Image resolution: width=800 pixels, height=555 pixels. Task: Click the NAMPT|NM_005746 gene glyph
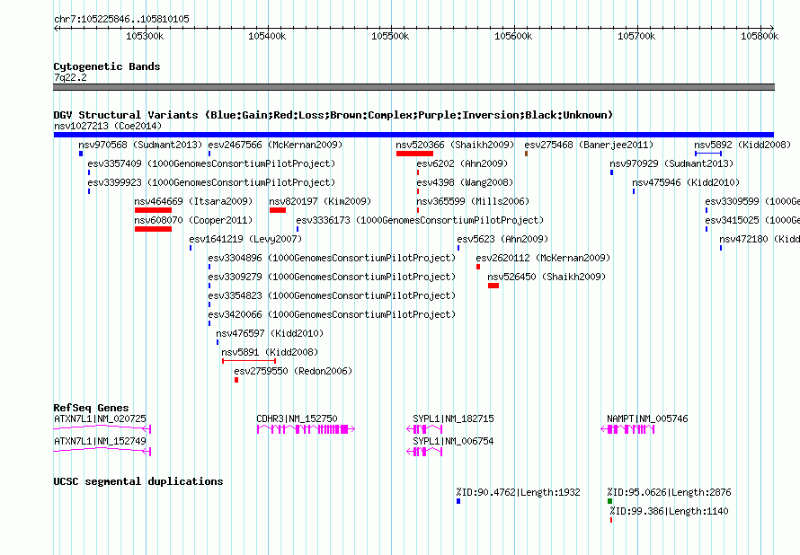(627, 429)
